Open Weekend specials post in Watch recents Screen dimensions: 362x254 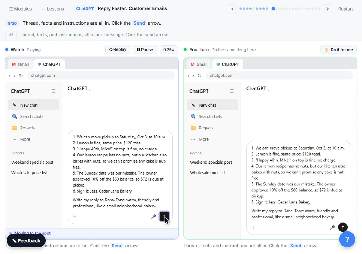click(33, 162)
